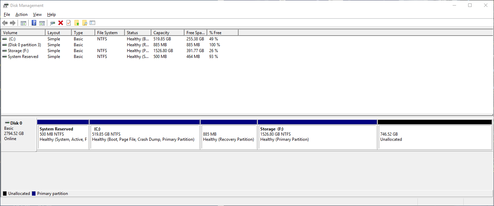Select the (C:) partition block in Disk 0
Image resolution: width=494 pixels, height=206 pixels.
pos(144,137)
